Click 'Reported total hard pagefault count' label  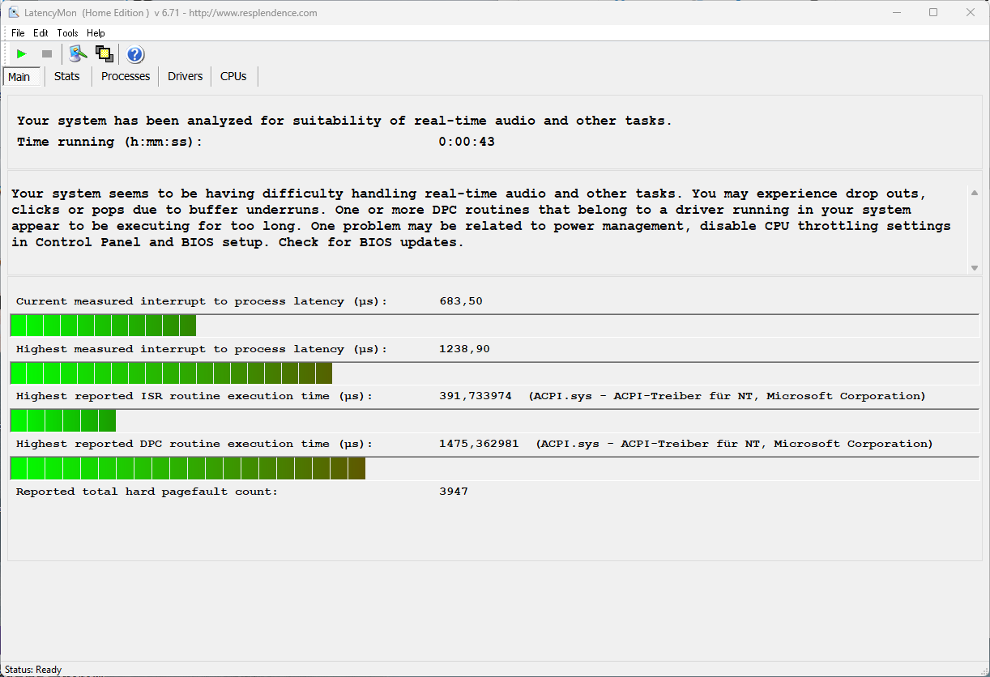[x=147, y=492]
